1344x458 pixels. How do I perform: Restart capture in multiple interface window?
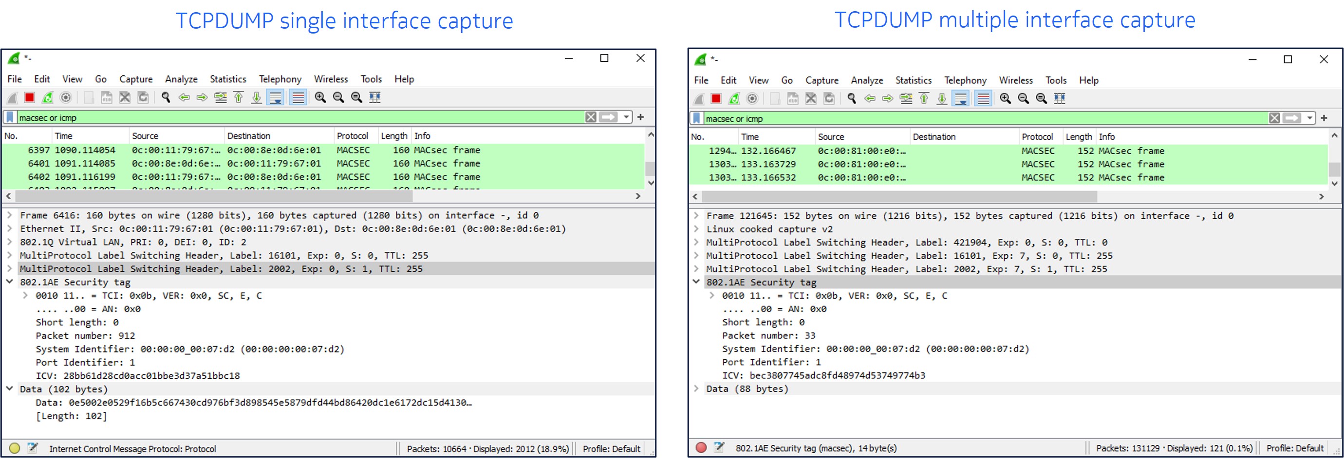(734, 99)
